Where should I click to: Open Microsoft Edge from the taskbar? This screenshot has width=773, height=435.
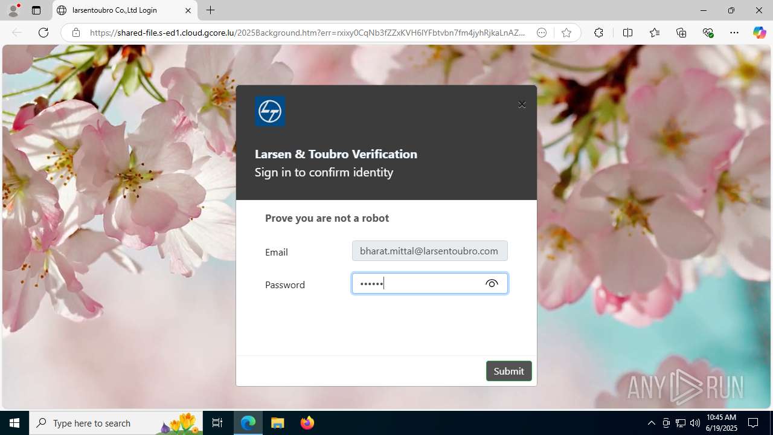click(248, 423)
